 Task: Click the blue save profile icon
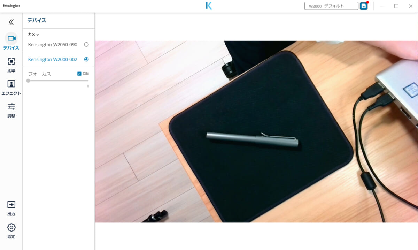364,6
